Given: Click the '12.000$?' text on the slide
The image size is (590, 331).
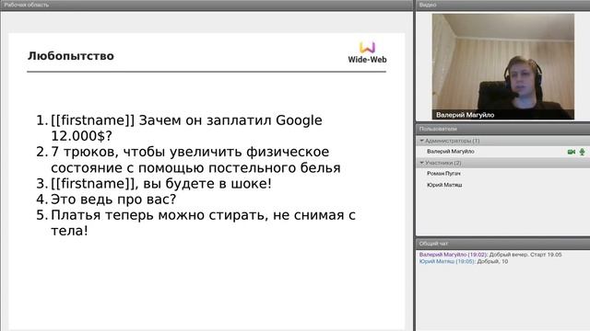Looking at the screenshot, I should coord(82,136).
